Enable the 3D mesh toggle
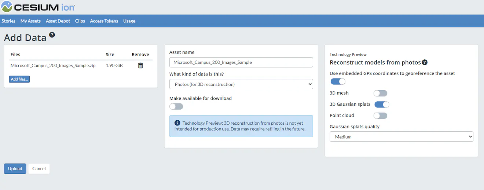This screenshot has width=484, height=190. 380,93
